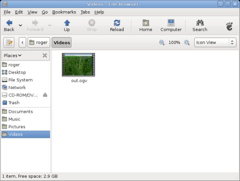240x181 pixels.
Task: Open Network in the sidebar
Action: pos(26,88)
